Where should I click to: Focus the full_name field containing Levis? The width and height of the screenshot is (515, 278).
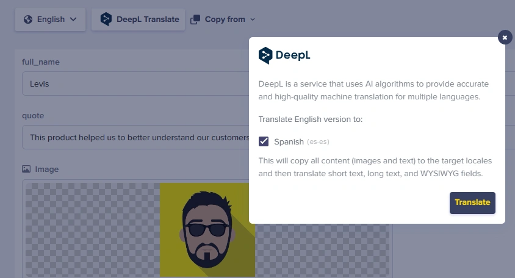tap(135, 84)
